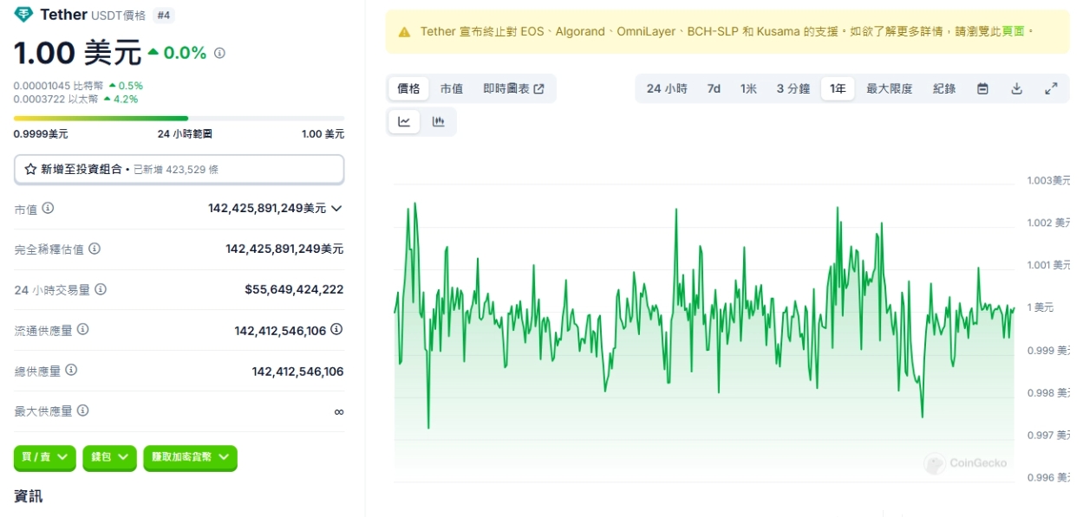Show info for 24 小時交易量
The image size is (1083, 517).
click(101, 289)
